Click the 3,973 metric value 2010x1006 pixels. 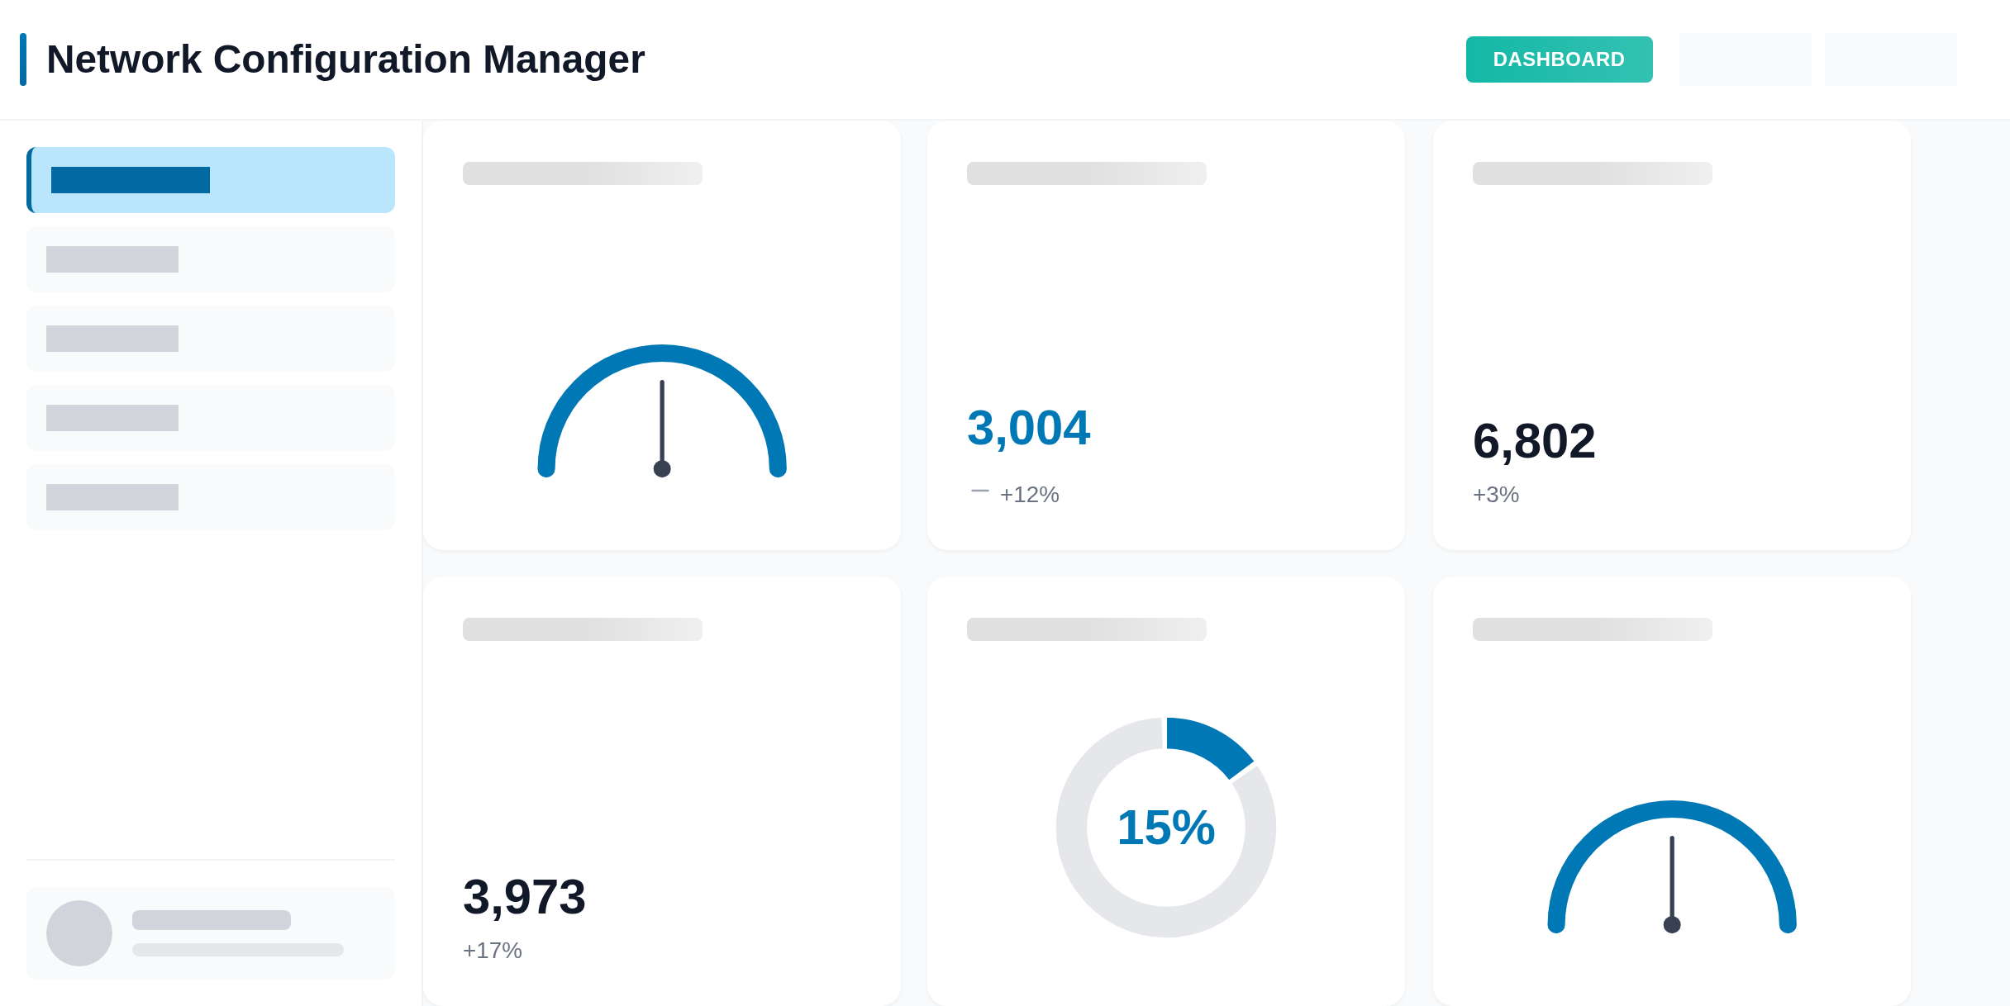[x=524, y=897]
